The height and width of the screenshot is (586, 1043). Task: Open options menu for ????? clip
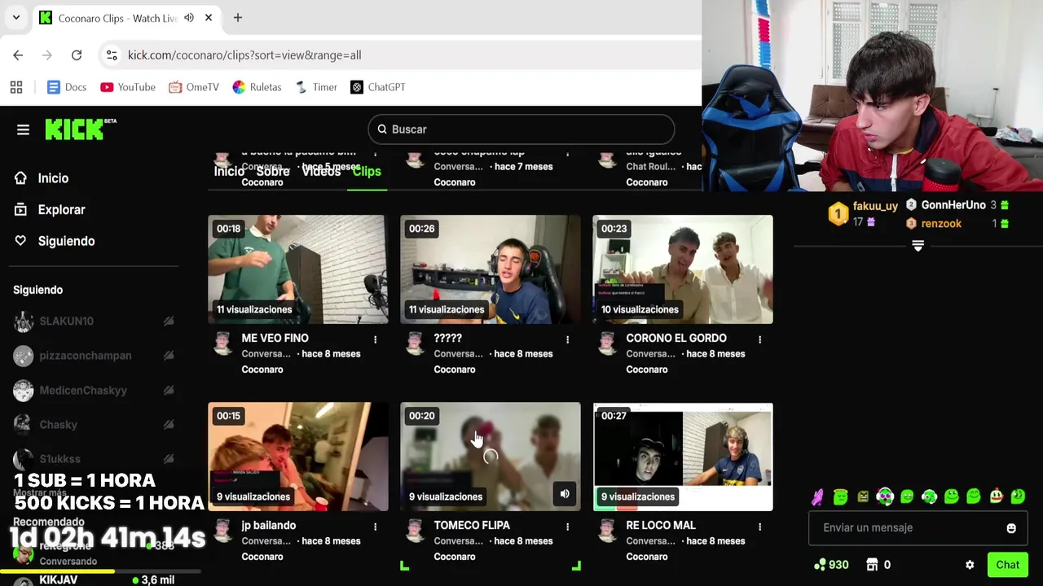[x=568, y=339]
